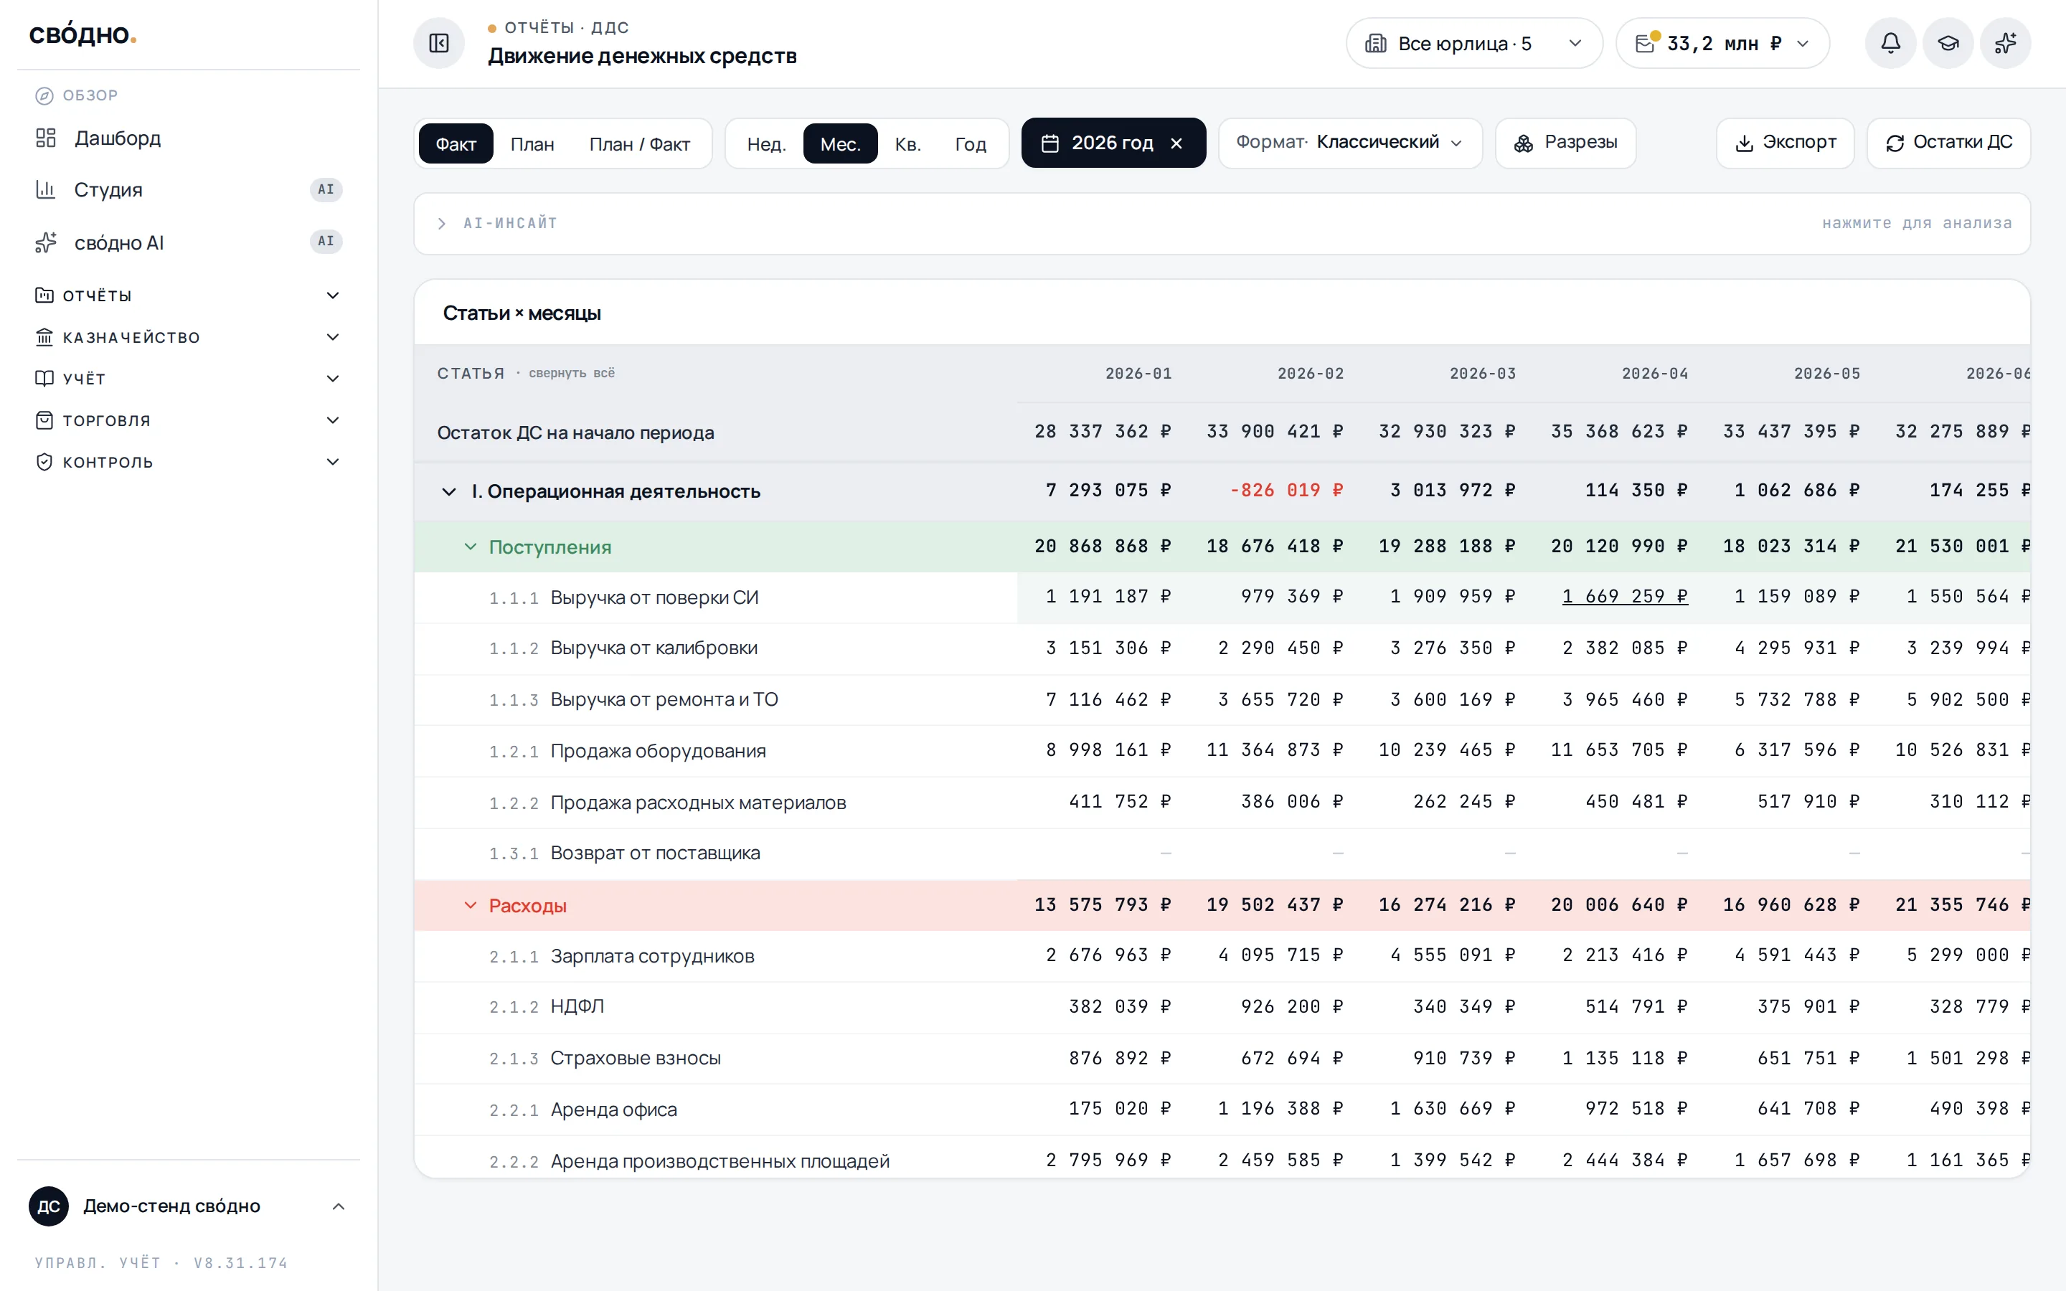Image resolution: width=2066 pixels, height=1291 pixels.
Task: Click the row Аренда офиса
Action: pos(1222,1109)
